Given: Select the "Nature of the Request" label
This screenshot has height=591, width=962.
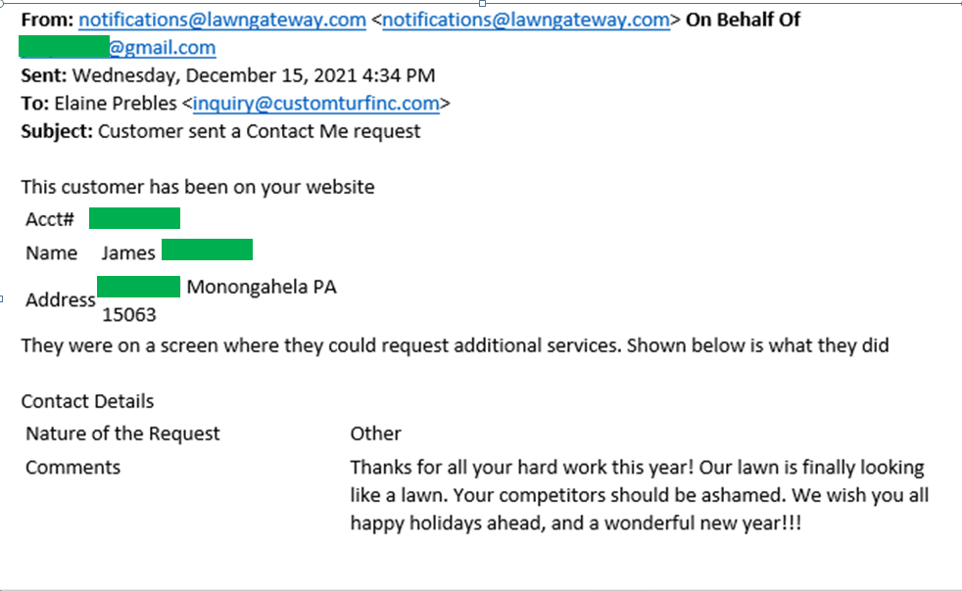Looking at the screenshot, I should pyautogui.click(x=122, y=433).
